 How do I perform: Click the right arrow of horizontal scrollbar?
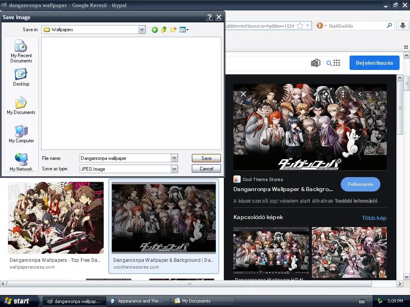click(x=400, y=284)
